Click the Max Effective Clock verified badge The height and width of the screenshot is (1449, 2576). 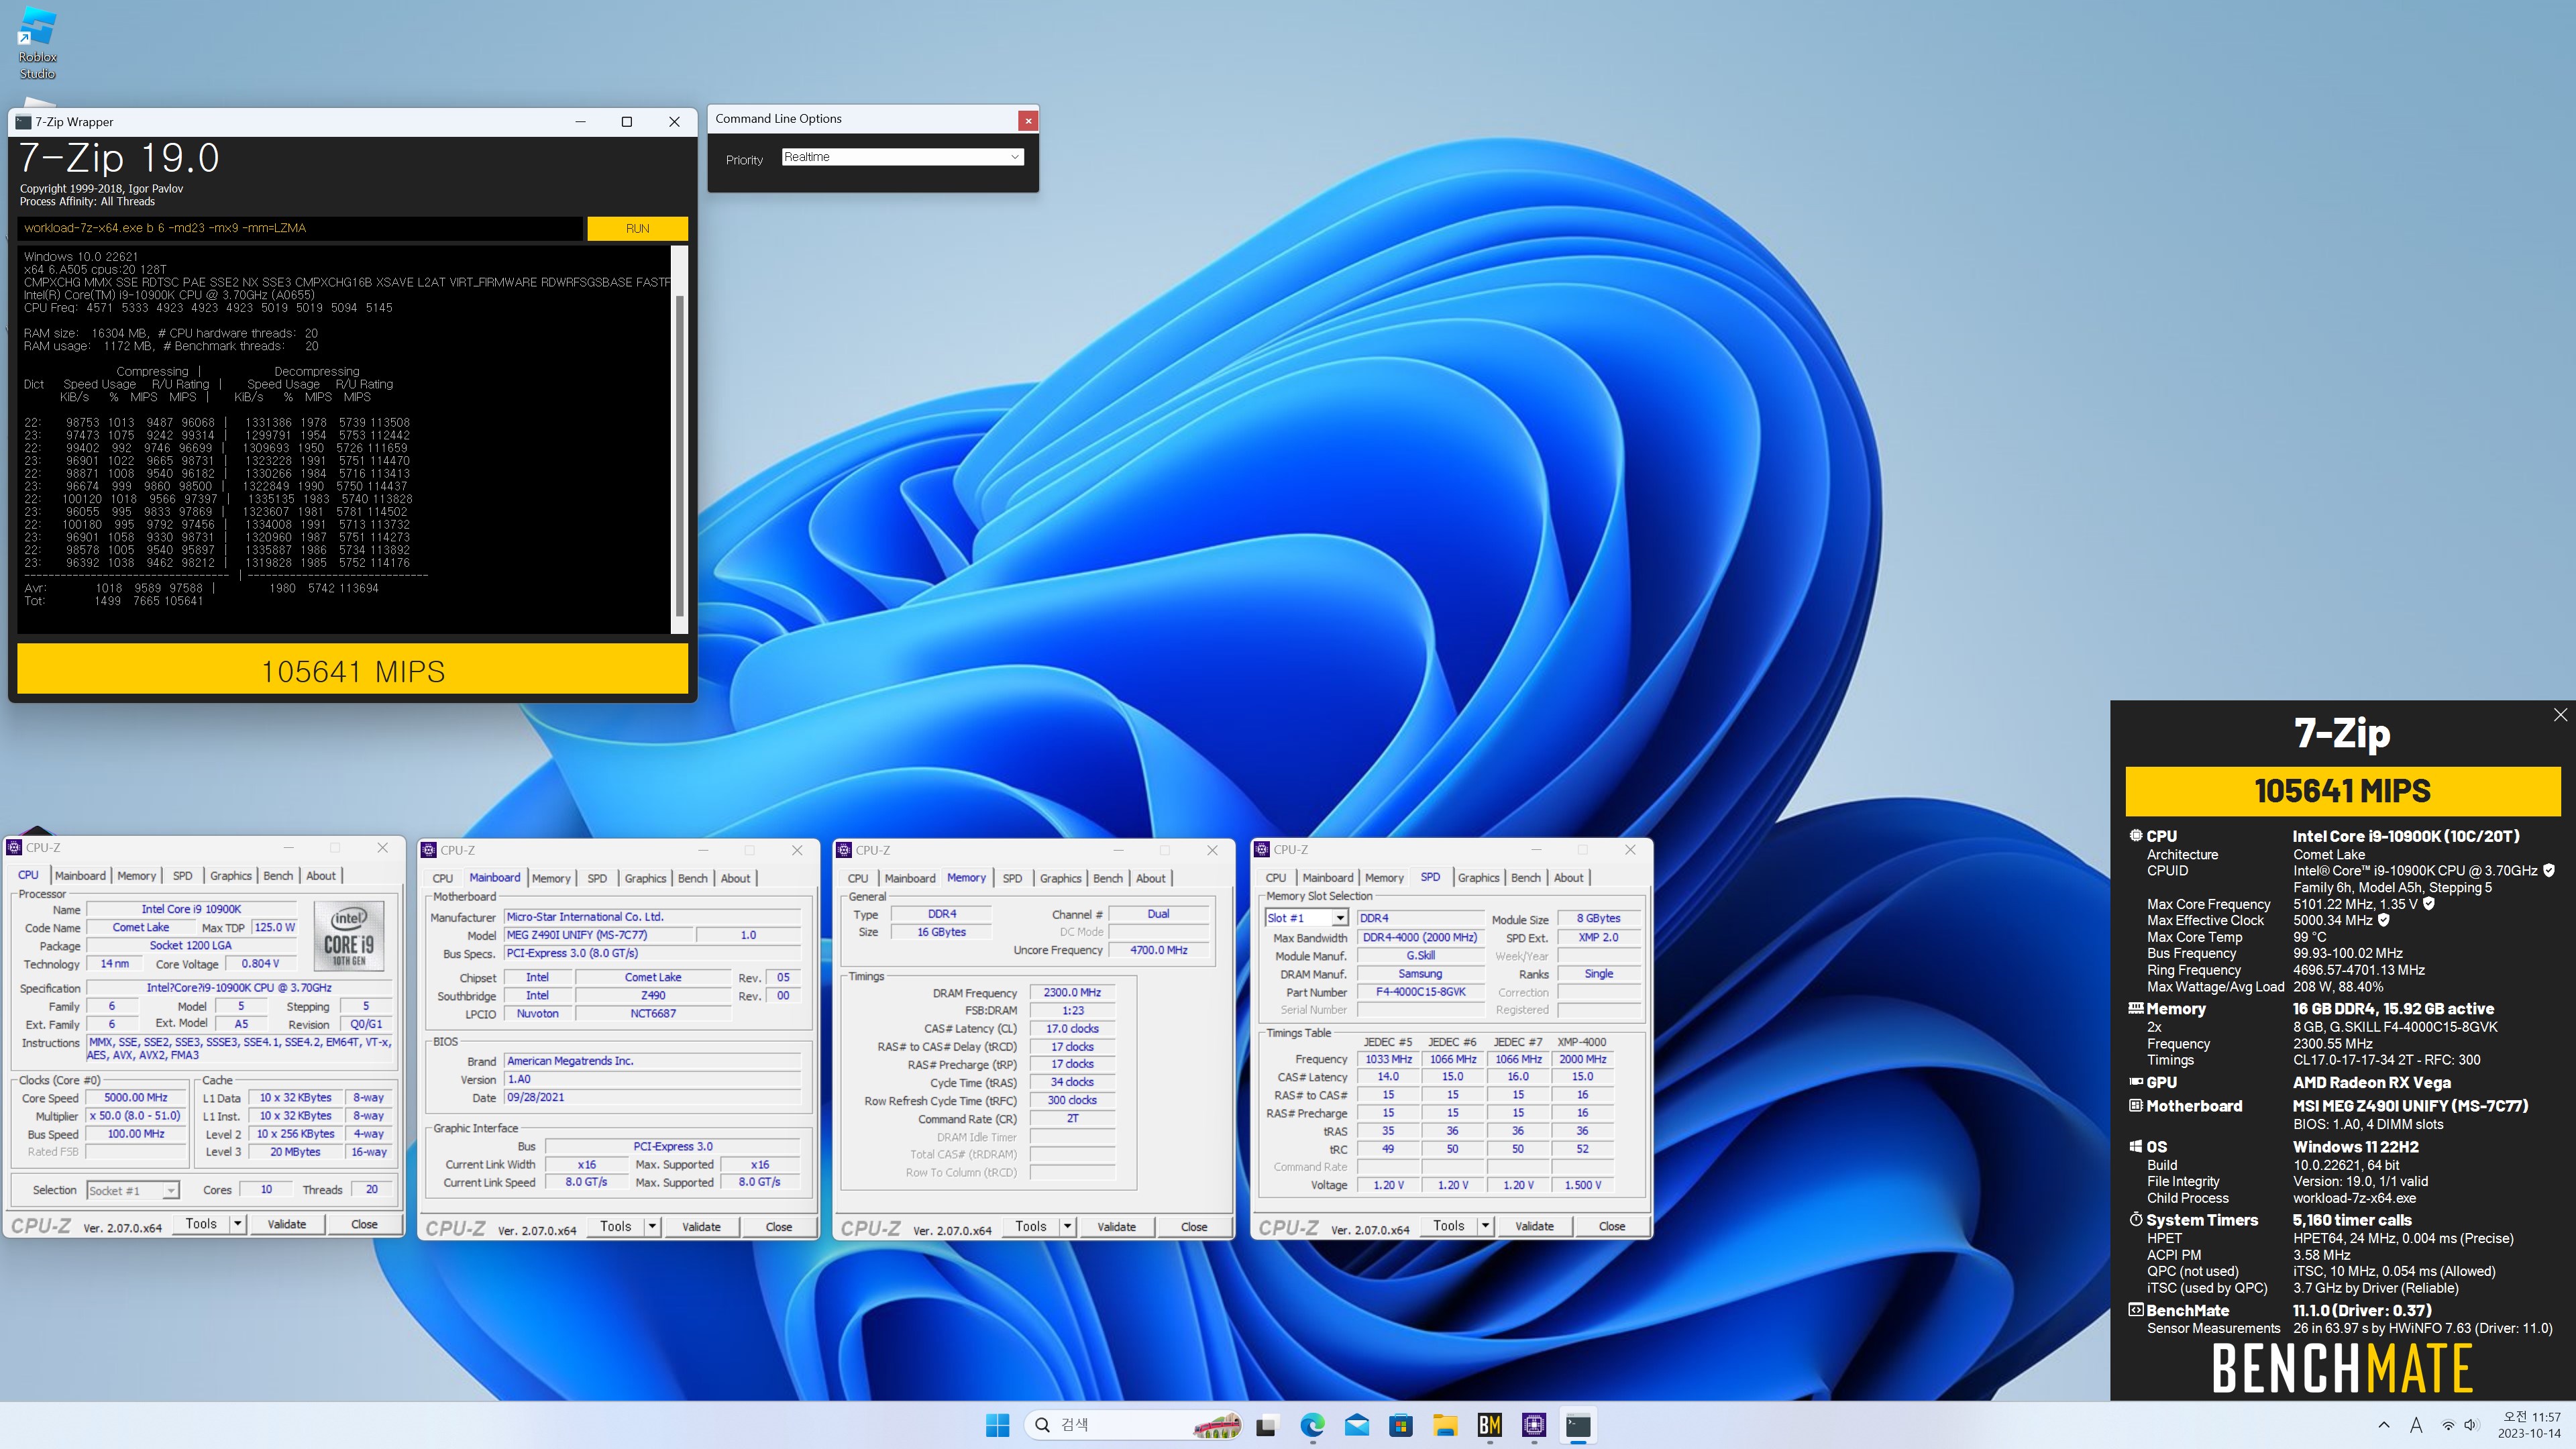(x=2384, y=920)
